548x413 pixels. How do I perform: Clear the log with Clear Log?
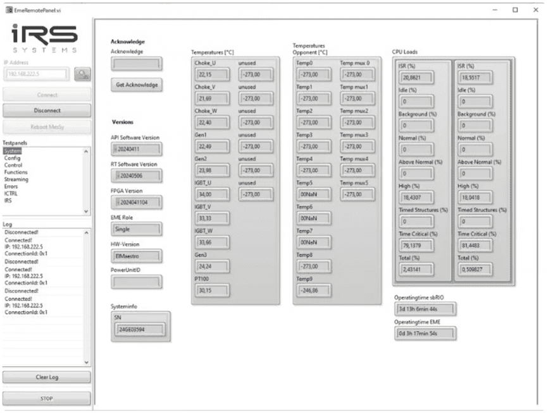[47, 377]
